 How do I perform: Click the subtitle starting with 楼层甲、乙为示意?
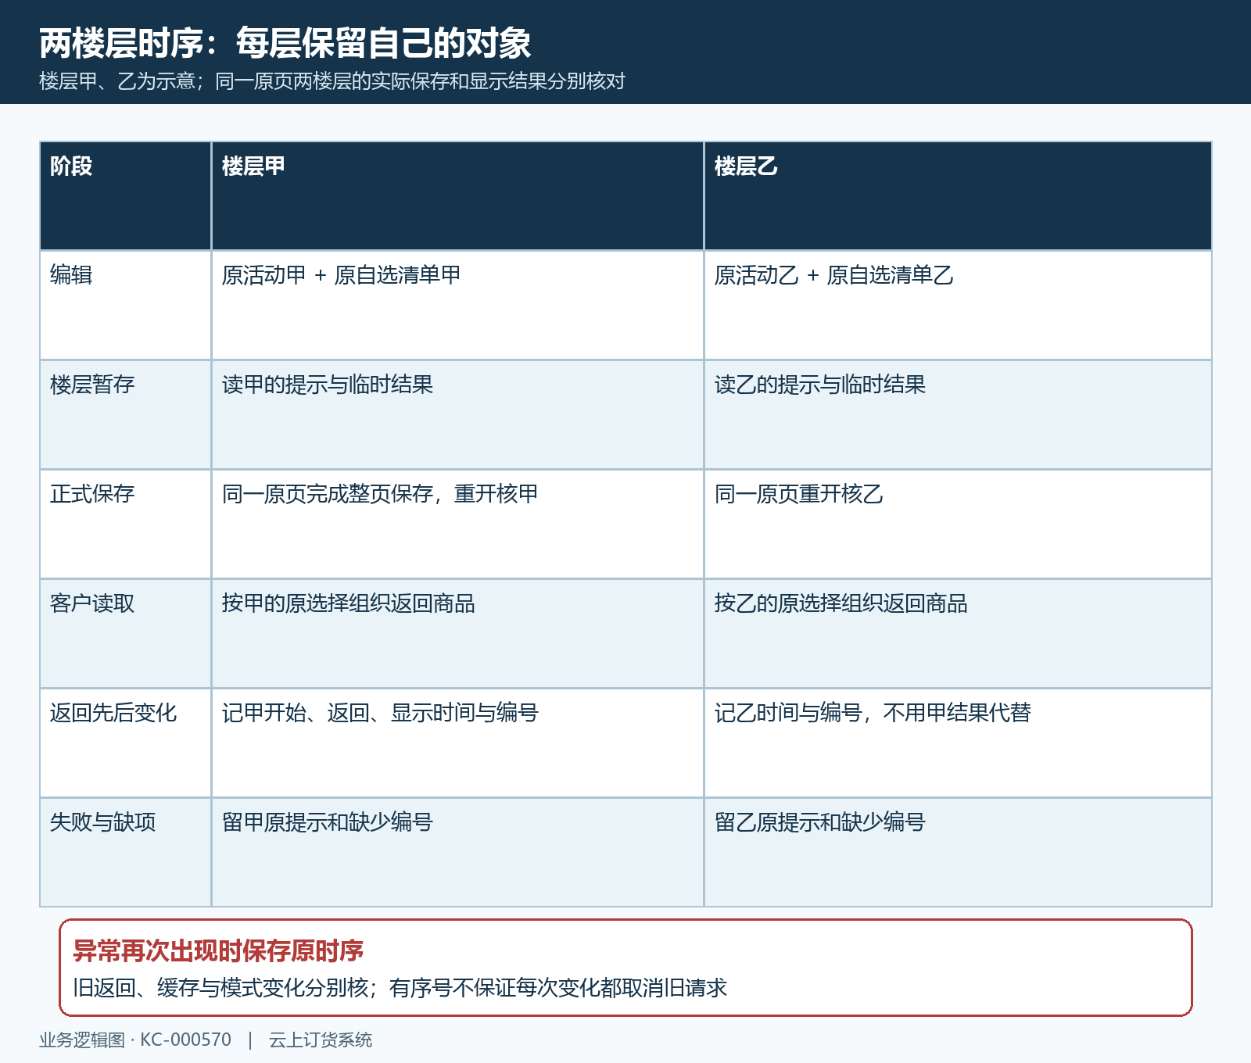(332, 81)
